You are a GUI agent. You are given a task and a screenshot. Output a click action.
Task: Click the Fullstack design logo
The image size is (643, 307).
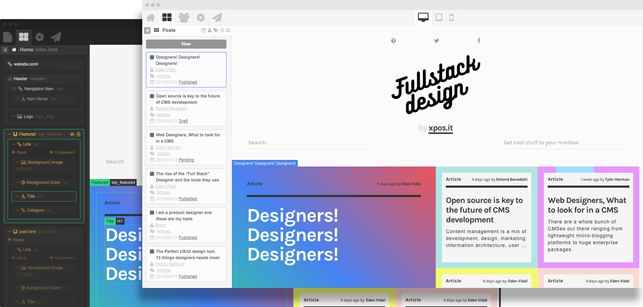tap(436, 85)
